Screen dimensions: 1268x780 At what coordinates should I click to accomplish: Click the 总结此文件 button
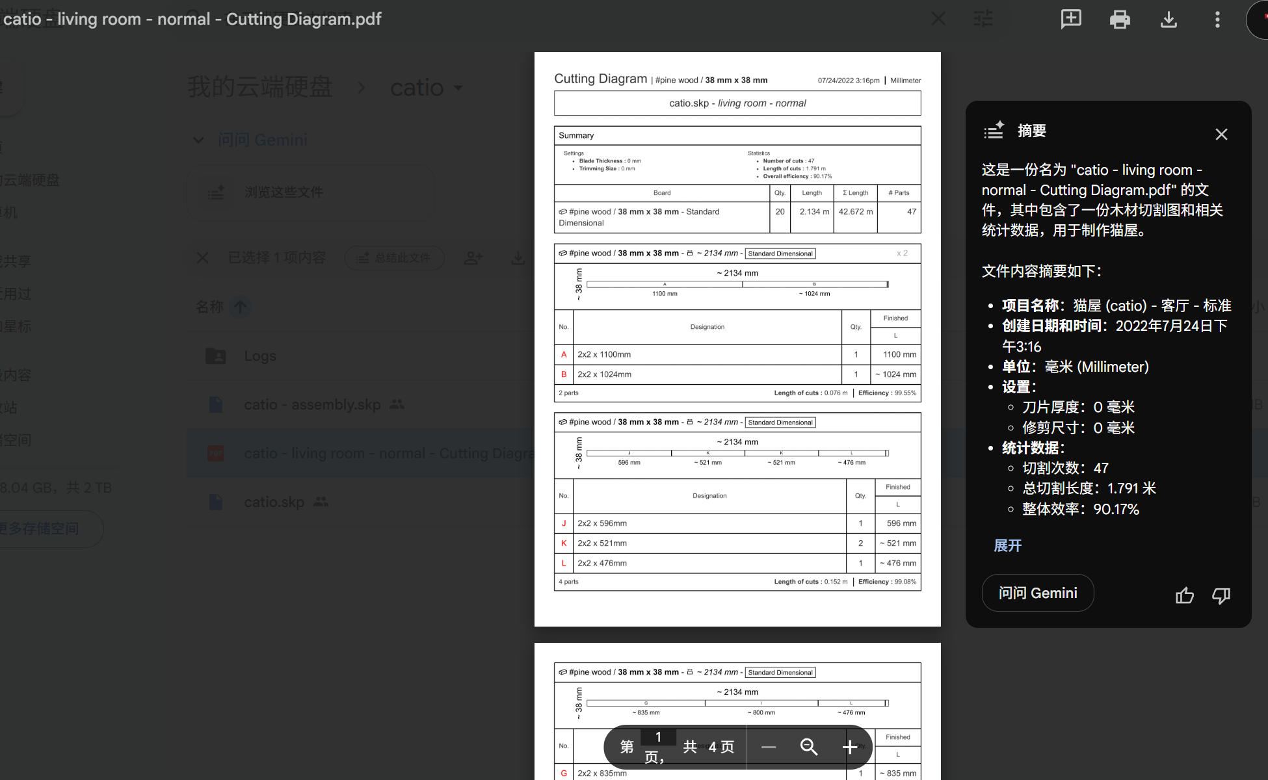tap(395, 258)
